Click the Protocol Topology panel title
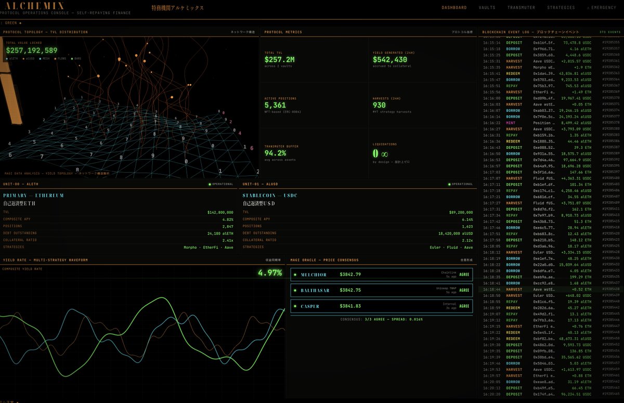This screenshot has width=624, height=403. click(45, 32)
